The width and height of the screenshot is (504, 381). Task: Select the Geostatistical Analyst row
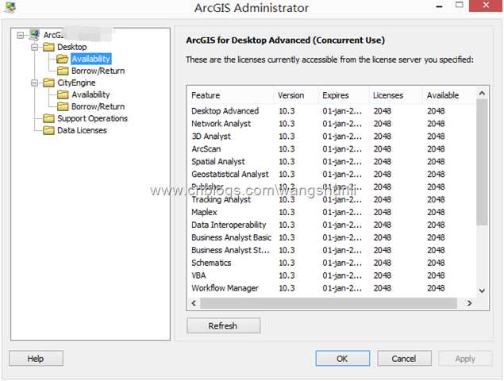(331, 175)
